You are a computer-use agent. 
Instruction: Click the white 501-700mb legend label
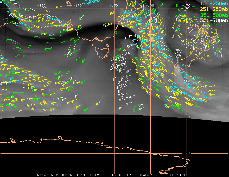pyautogui.click(x=214, y=20)
